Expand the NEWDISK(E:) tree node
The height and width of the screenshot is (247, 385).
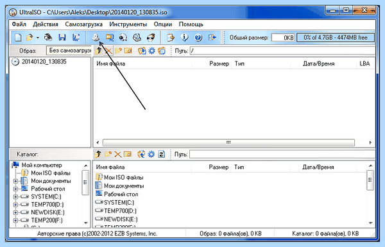(15, 212)
